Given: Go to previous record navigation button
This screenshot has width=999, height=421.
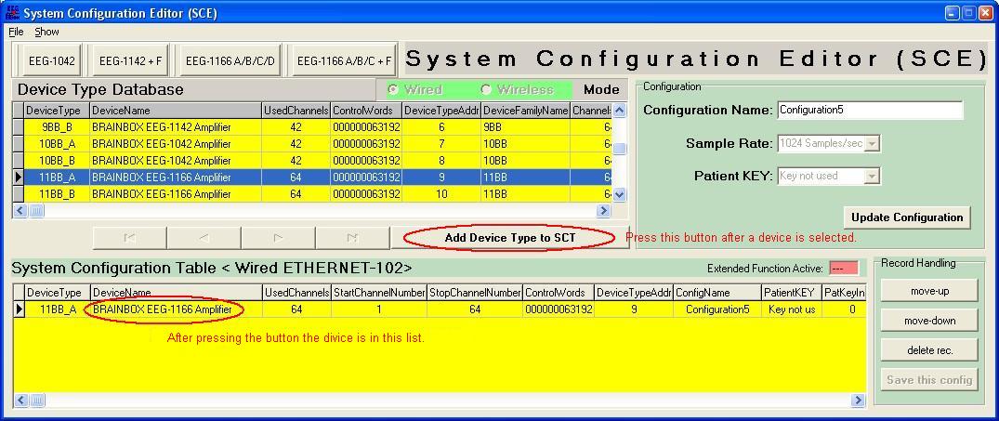Looking at the screenshot, I should tap(204, 238).
